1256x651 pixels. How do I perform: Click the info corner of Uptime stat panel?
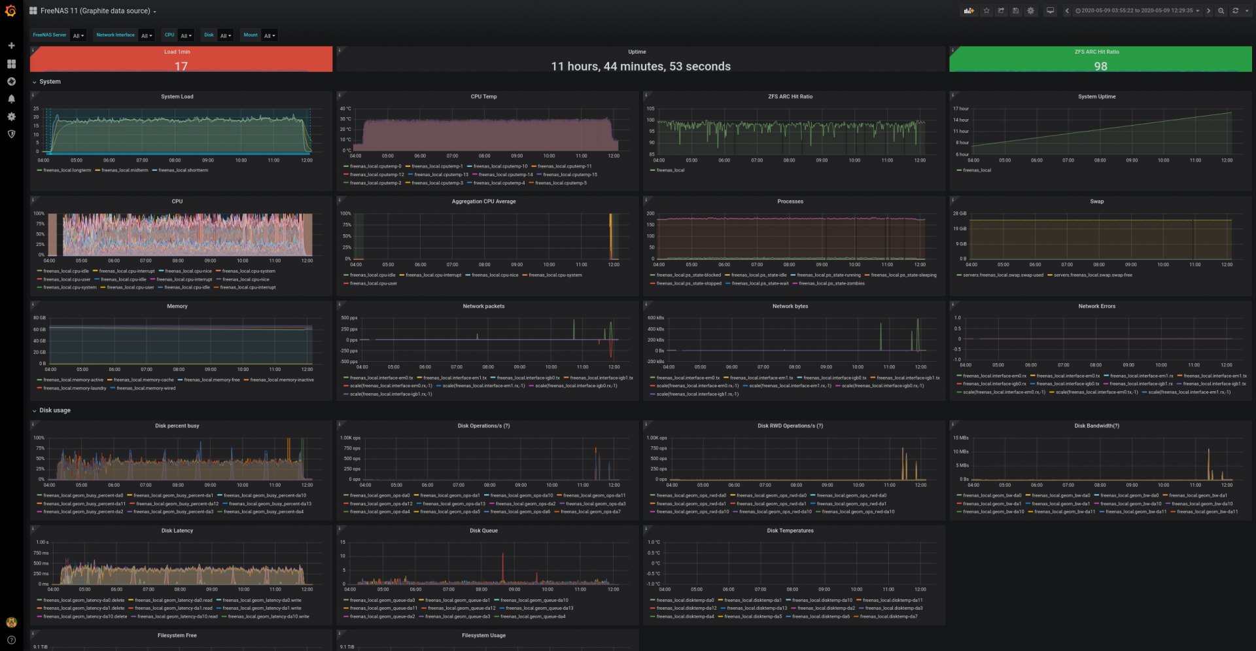click(x=340, y=50)
